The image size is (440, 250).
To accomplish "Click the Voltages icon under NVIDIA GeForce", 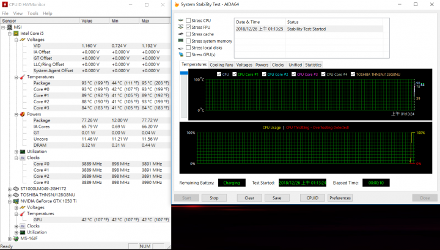I will 23,207.
